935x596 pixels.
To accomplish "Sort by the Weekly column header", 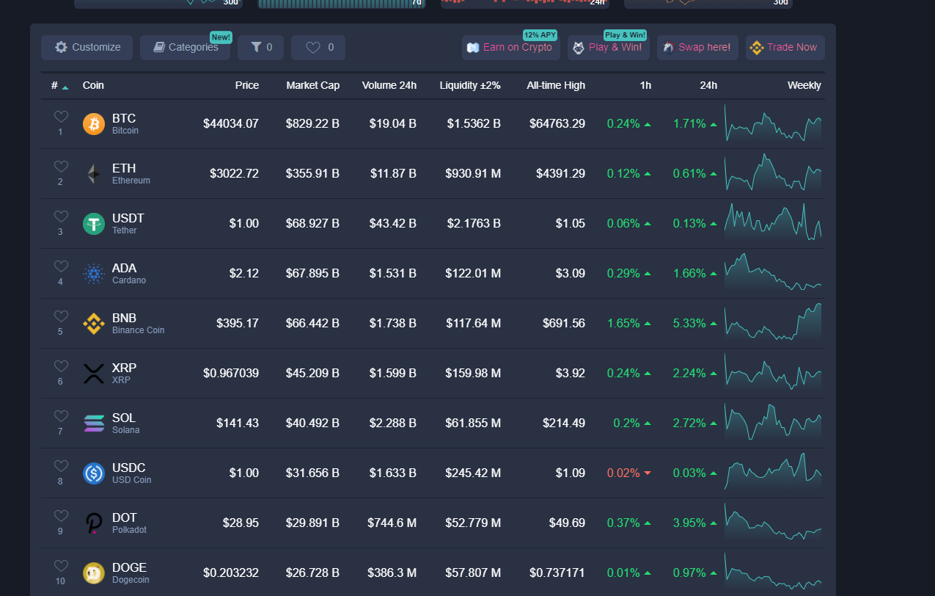I will 804,85.
